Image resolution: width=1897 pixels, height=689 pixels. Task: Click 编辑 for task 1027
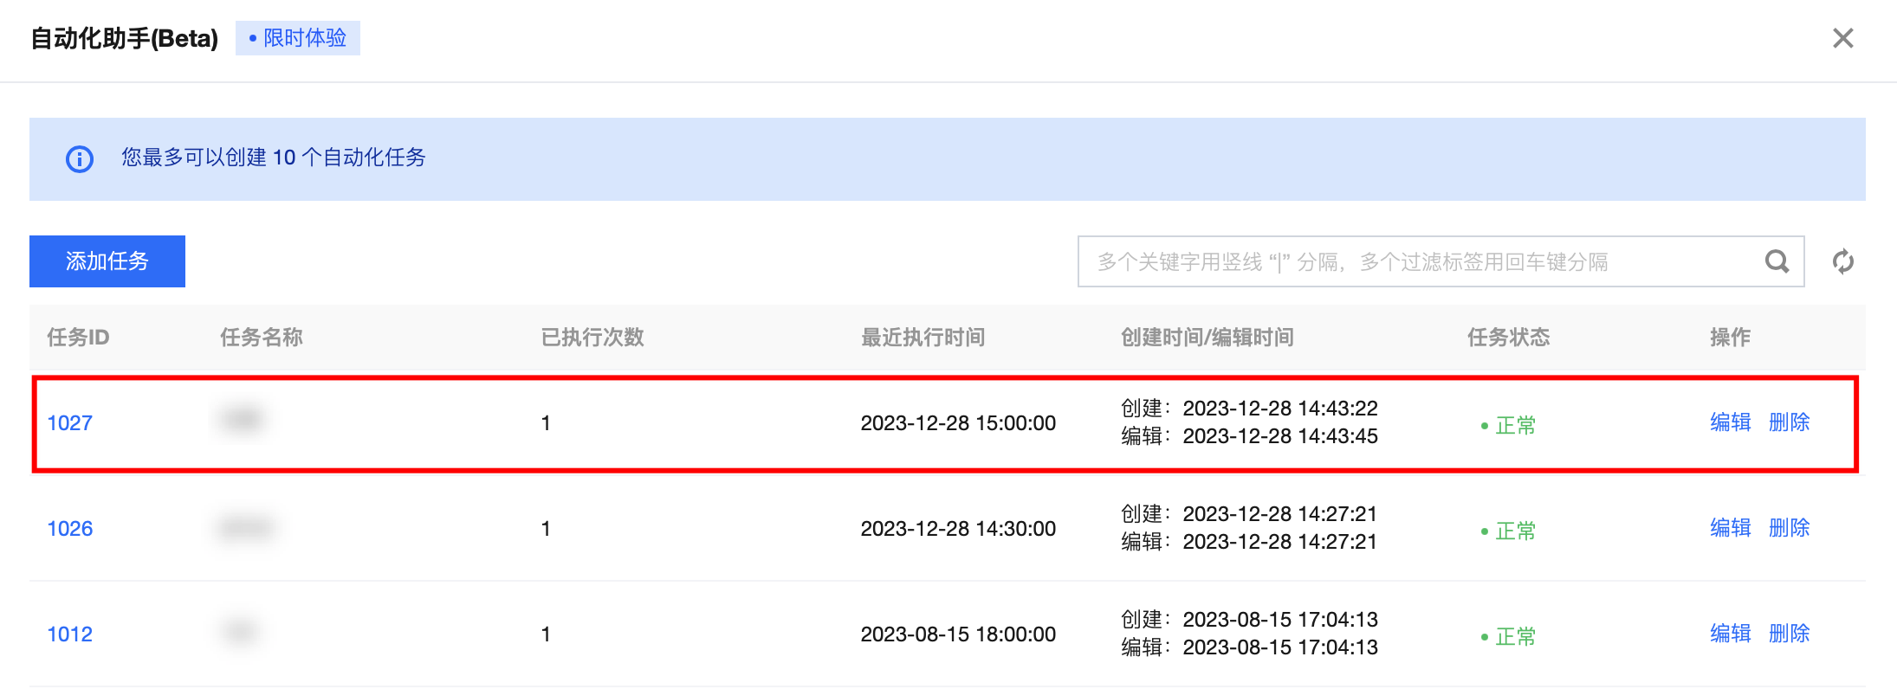point(1730,422)
